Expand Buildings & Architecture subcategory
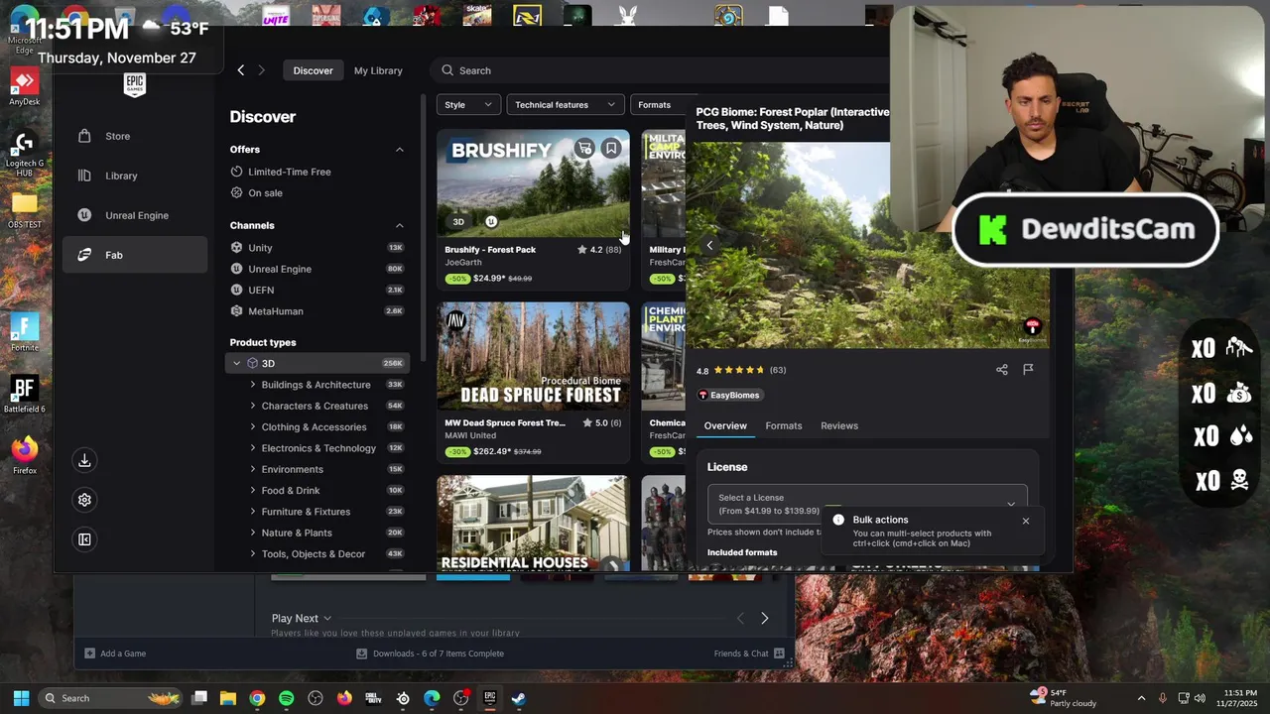 click(x=253, y=385)
